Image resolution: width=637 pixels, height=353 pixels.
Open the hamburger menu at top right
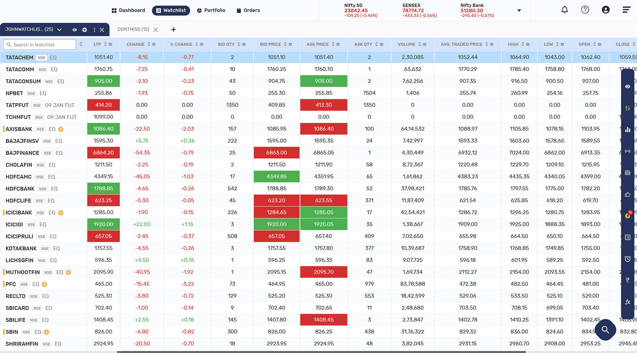[626, 10]
